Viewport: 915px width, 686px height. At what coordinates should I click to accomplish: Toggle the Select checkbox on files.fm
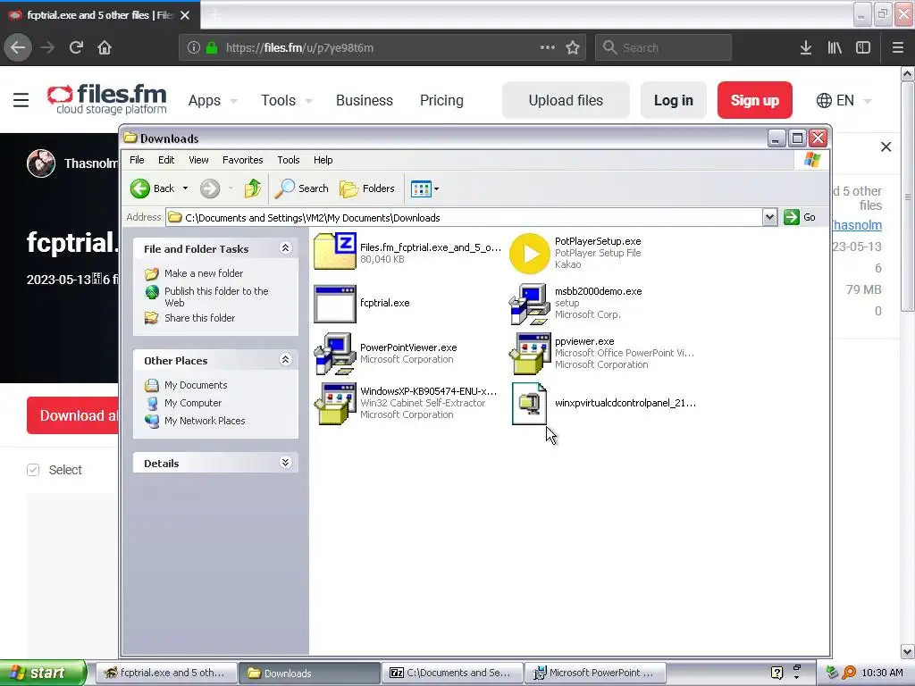click(33, 470)
